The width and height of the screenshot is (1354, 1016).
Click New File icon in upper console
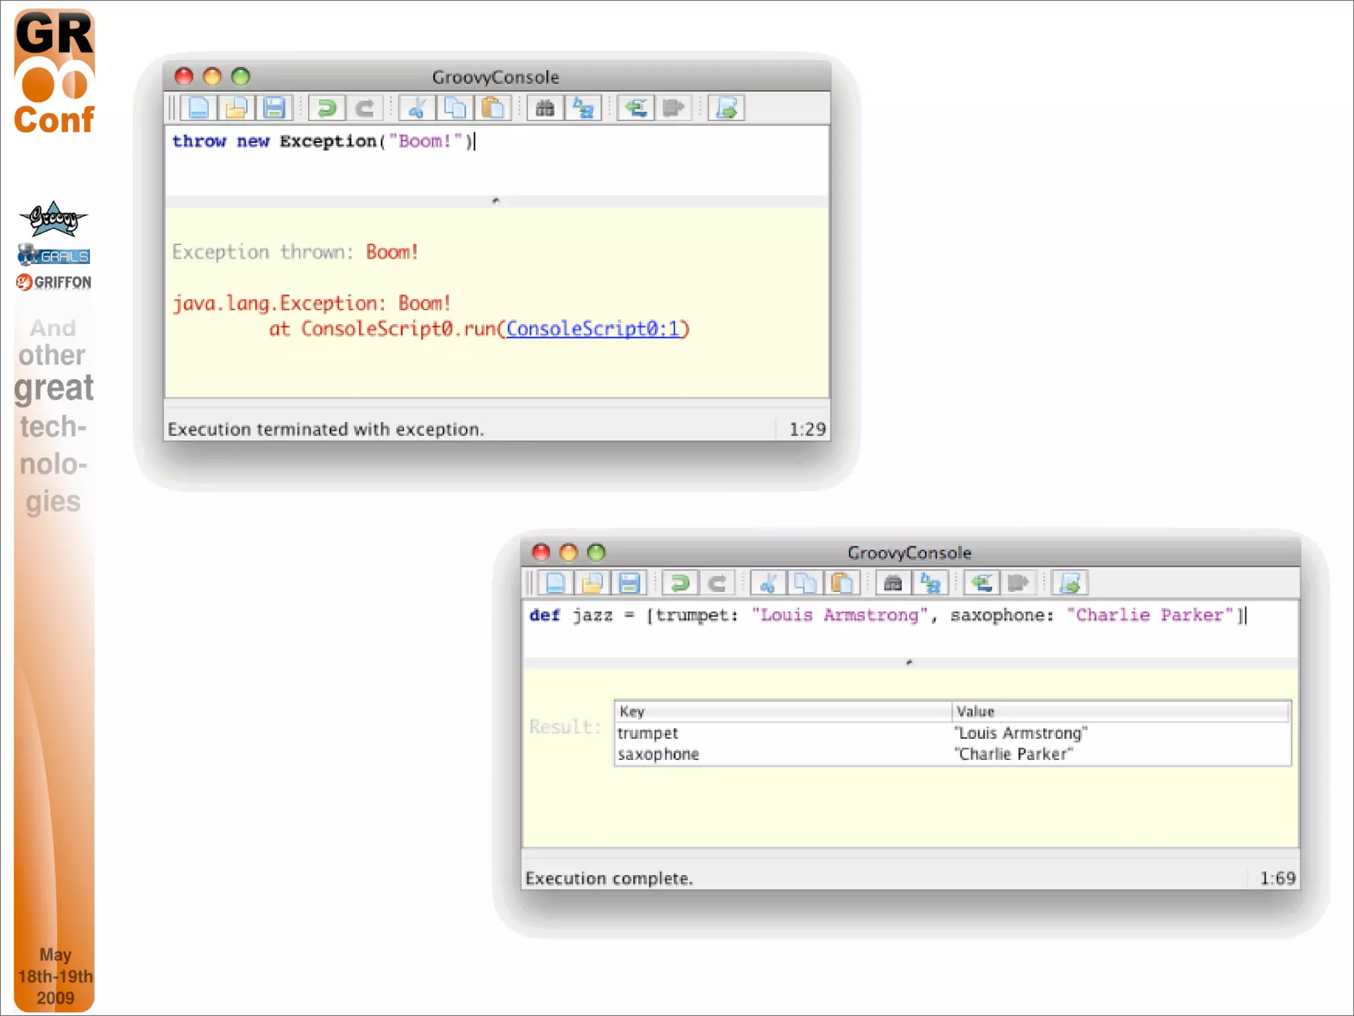198,108
